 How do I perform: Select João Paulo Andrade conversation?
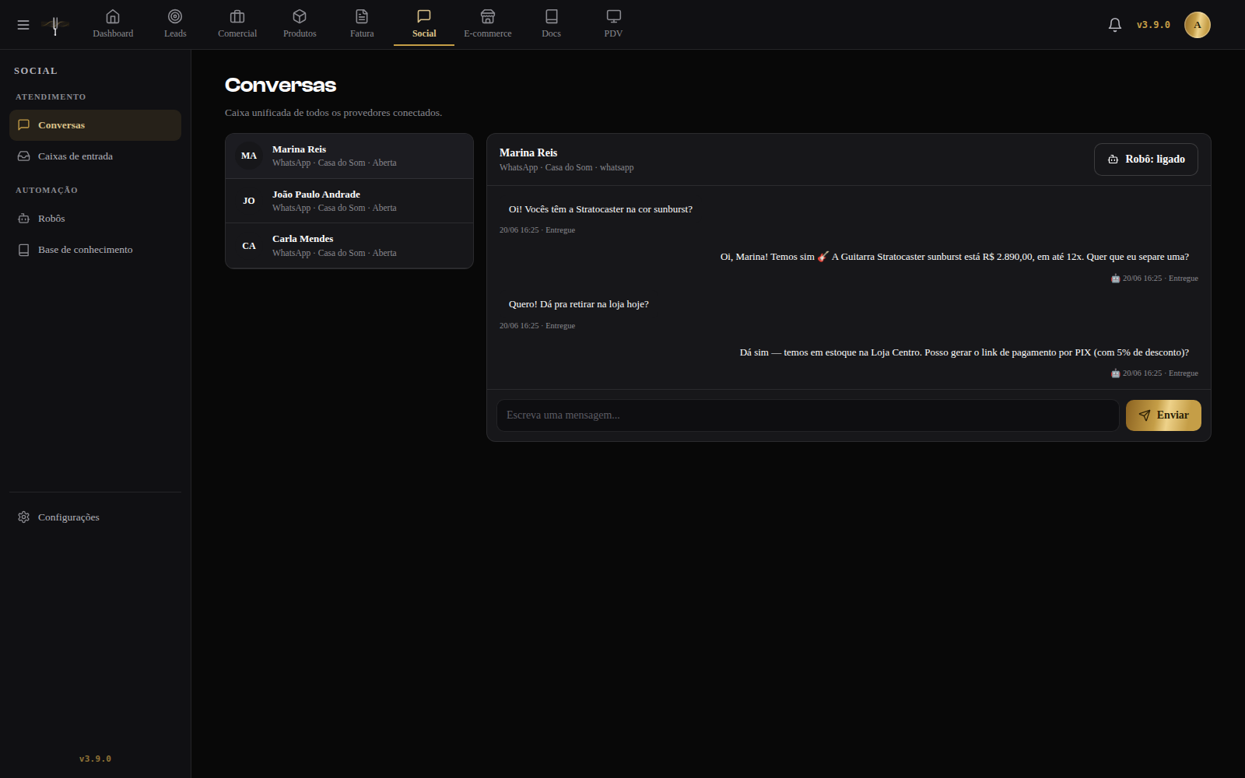[349, 201]
